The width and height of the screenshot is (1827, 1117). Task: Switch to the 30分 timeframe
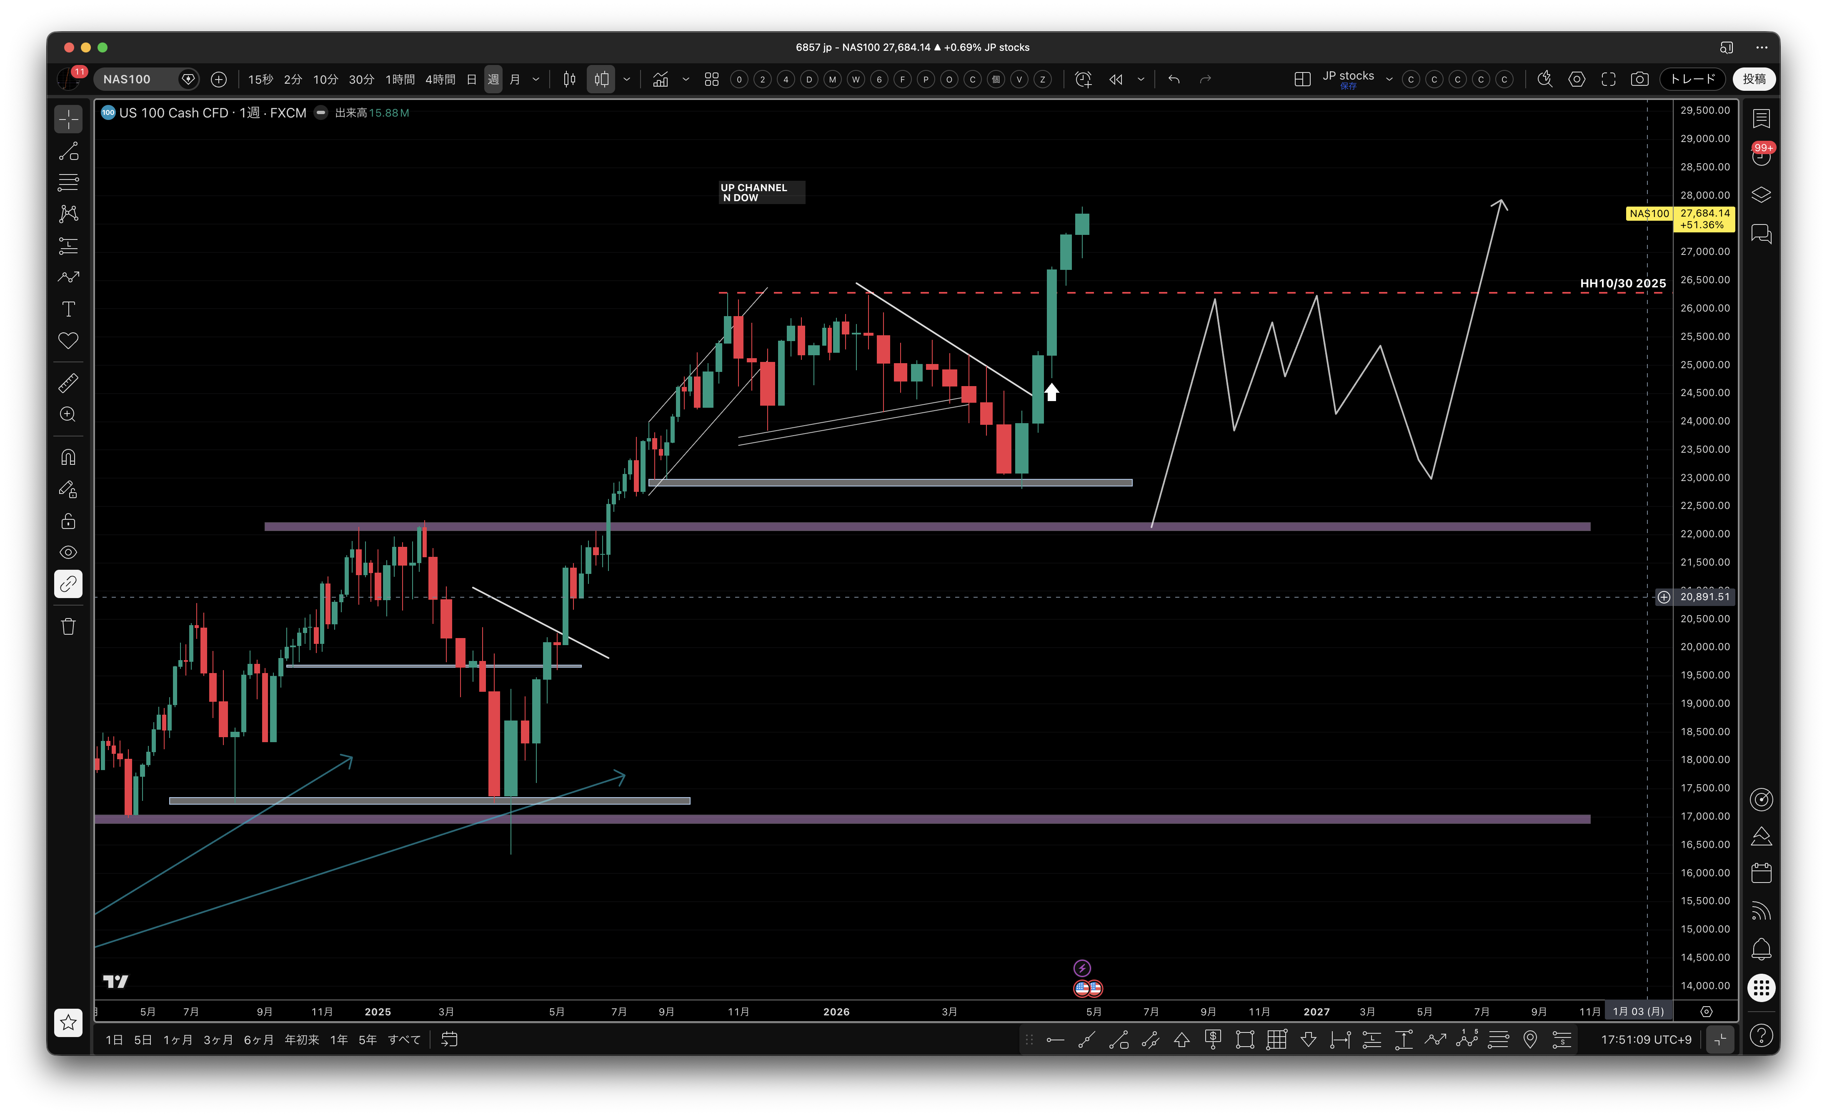pyautogui.click(x=361, y=79)
